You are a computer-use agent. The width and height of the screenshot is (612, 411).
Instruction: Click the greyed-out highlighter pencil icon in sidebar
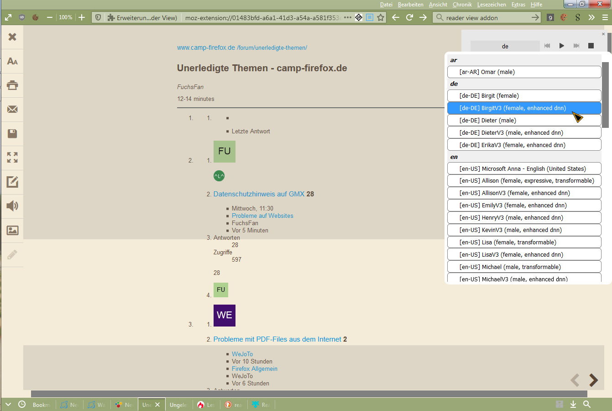click(x=12, y=254)
